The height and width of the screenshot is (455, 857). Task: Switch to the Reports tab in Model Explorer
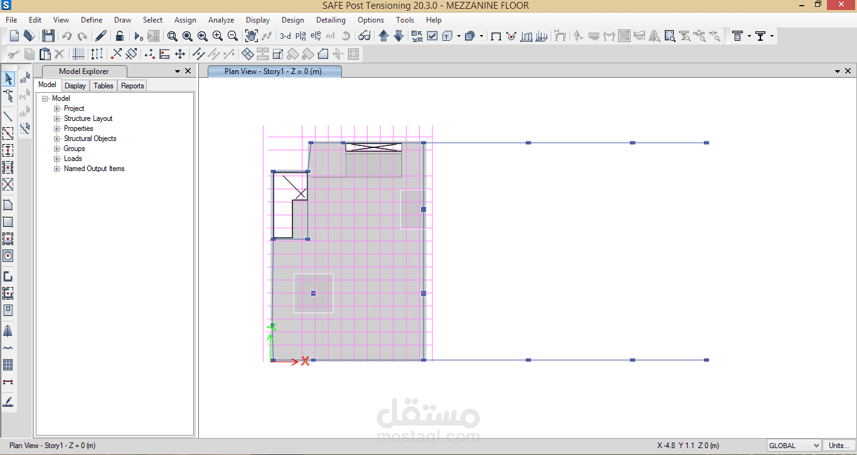pos(132,86)
